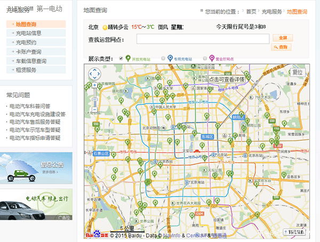Click the charging pin below 天坛公园

pos(215,175)
